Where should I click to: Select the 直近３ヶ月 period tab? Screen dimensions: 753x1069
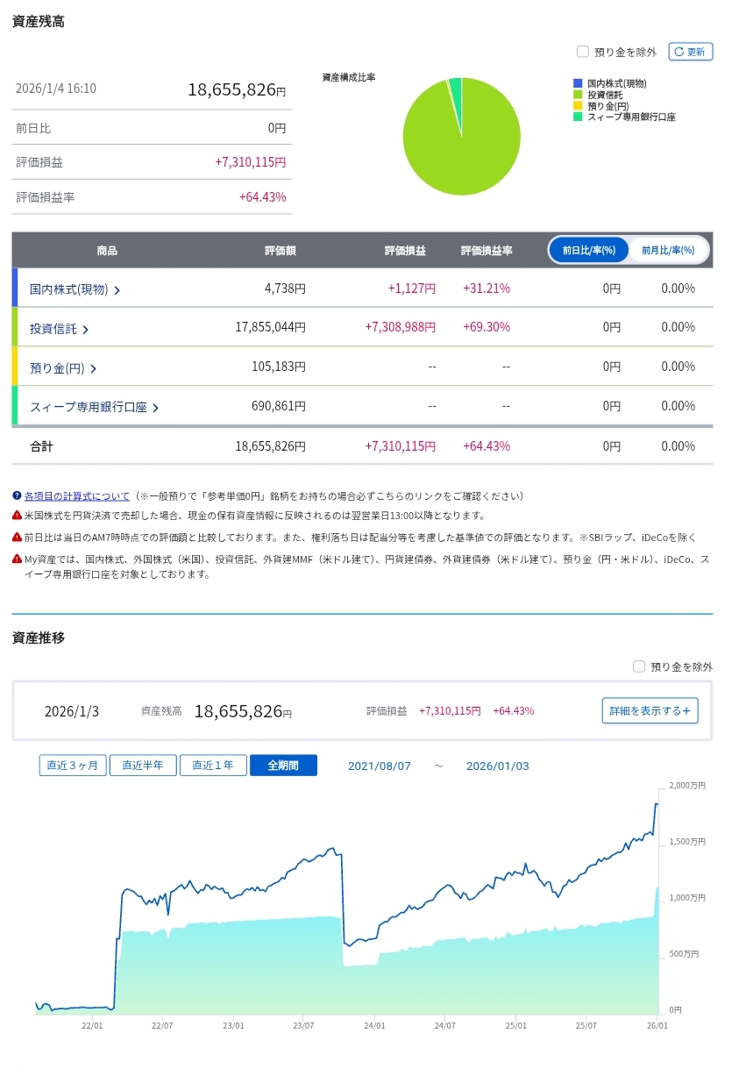(73, 765)
